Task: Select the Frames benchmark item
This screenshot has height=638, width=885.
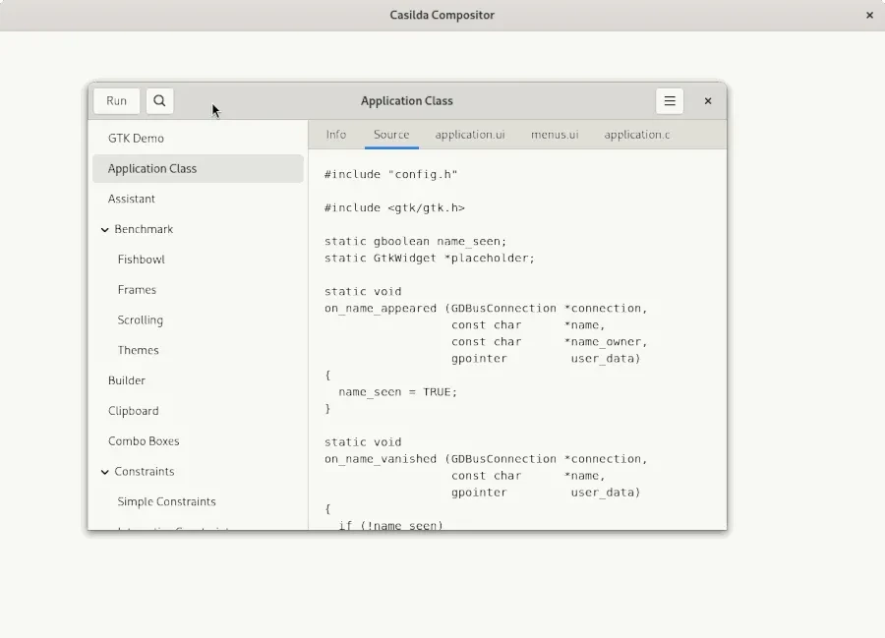Action: click(137, 290)
